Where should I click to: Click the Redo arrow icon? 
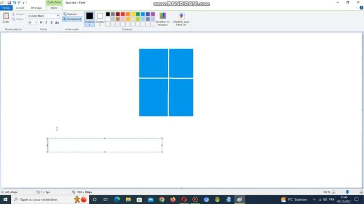tap(19, 3)
